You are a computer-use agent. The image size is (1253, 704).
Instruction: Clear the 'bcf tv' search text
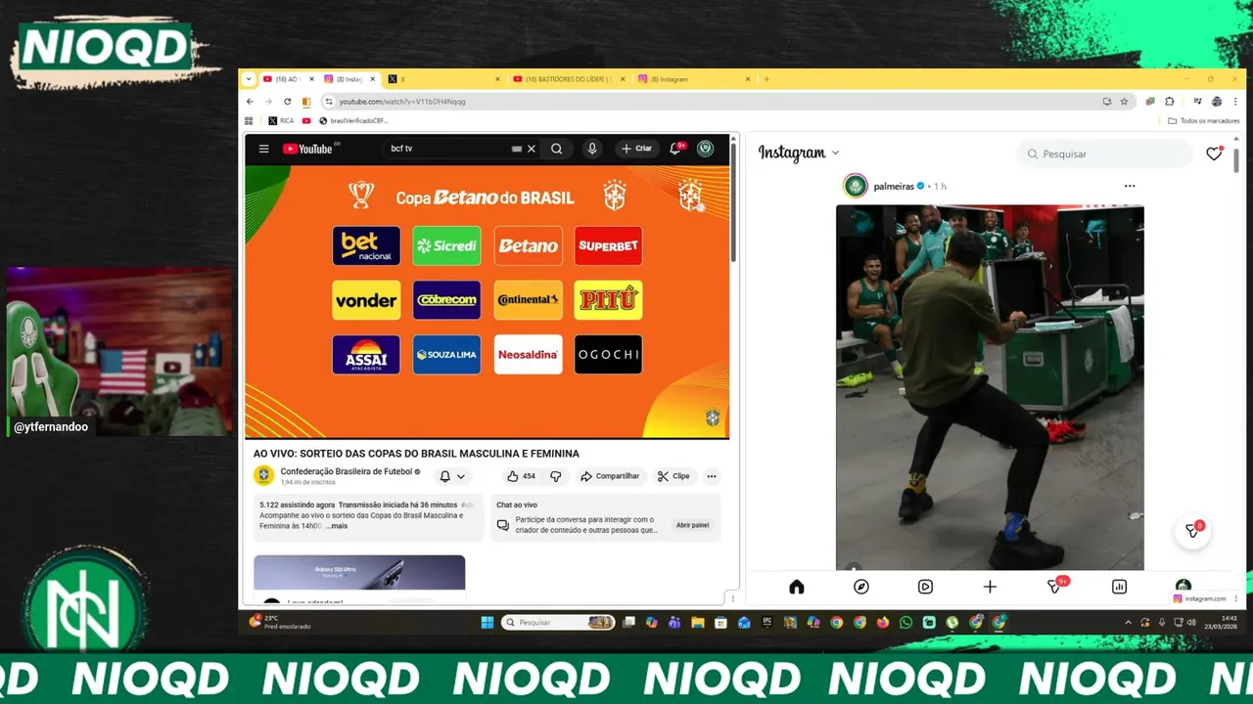[x=532, y=149]
